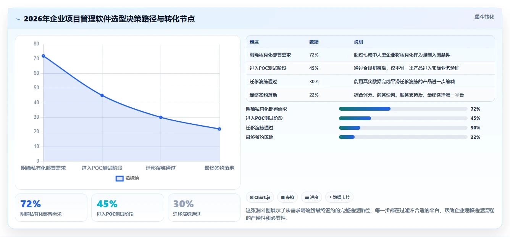Click x-axis label 进入POC测试阶段
The image size is (510, 237).
pyautogui.click(x=102, y=168)
